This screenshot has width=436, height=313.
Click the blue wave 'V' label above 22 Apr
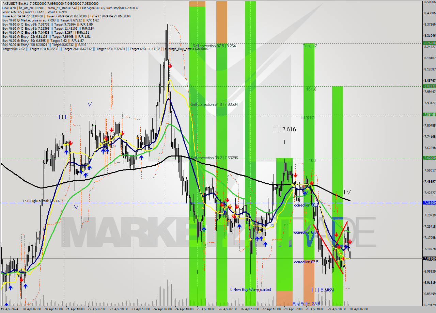[90, 104]
